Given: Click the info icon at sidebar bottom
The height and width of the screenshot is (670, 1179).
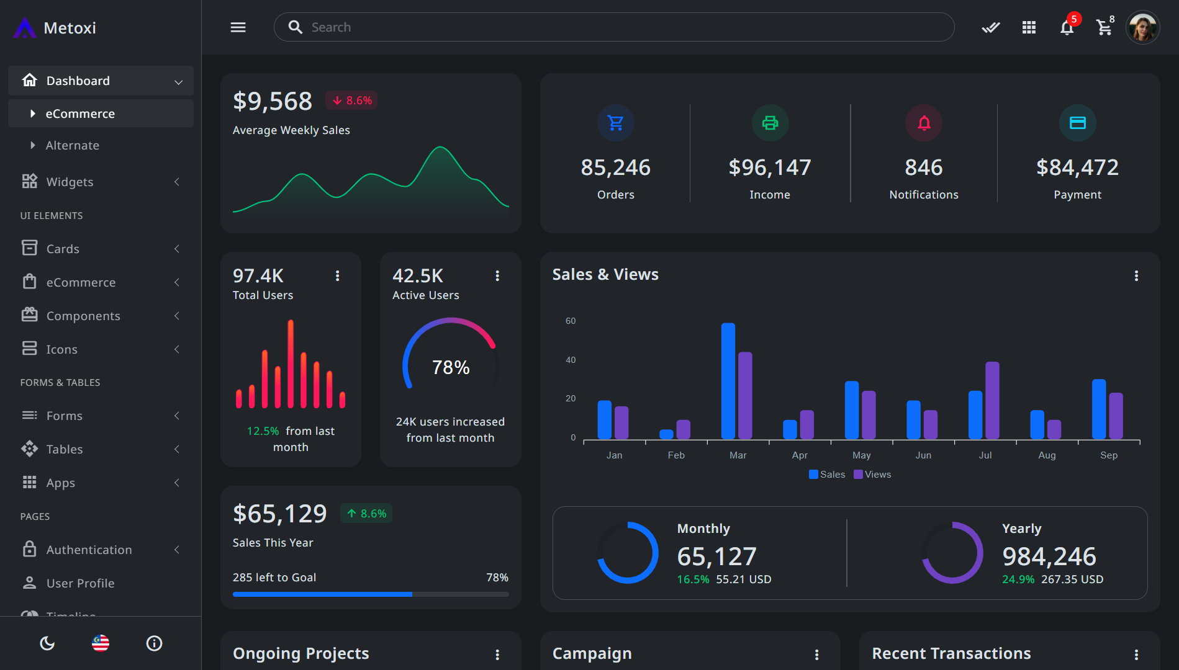Looking at the screenshot, I should 154,643.
